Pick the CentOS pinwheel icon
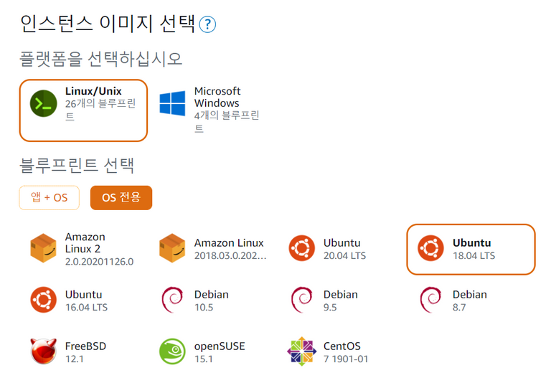Screen dimensions: 551x388 (302, 351)
